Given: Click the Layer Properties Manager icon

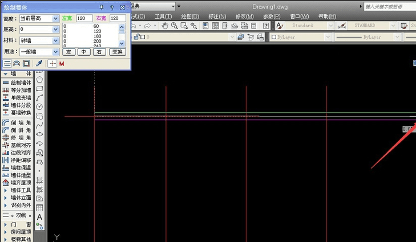Looking at the screenshot, I should 241,37.
